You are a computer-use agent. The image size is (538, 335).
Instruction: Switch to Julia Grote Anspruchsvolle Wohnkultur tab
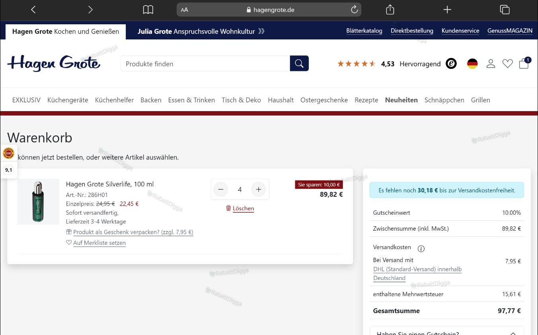[201, 31]
